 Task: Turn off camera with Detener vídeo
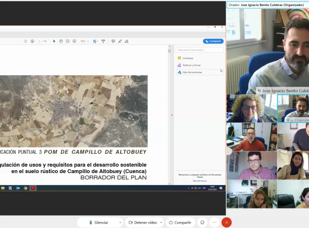point(143,222)
